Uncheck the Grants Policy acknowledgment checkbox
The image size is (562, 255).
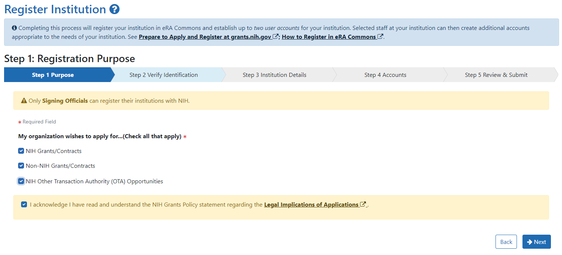(24, 204)
